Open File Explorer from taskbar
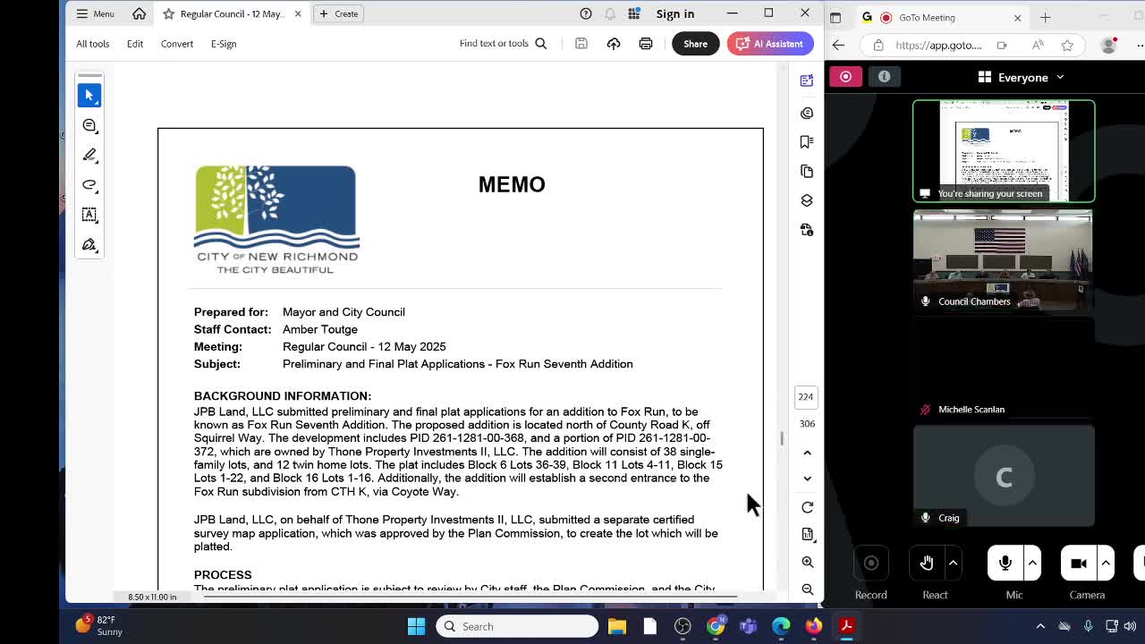The image size is (1145, 644). pos(617,626)
